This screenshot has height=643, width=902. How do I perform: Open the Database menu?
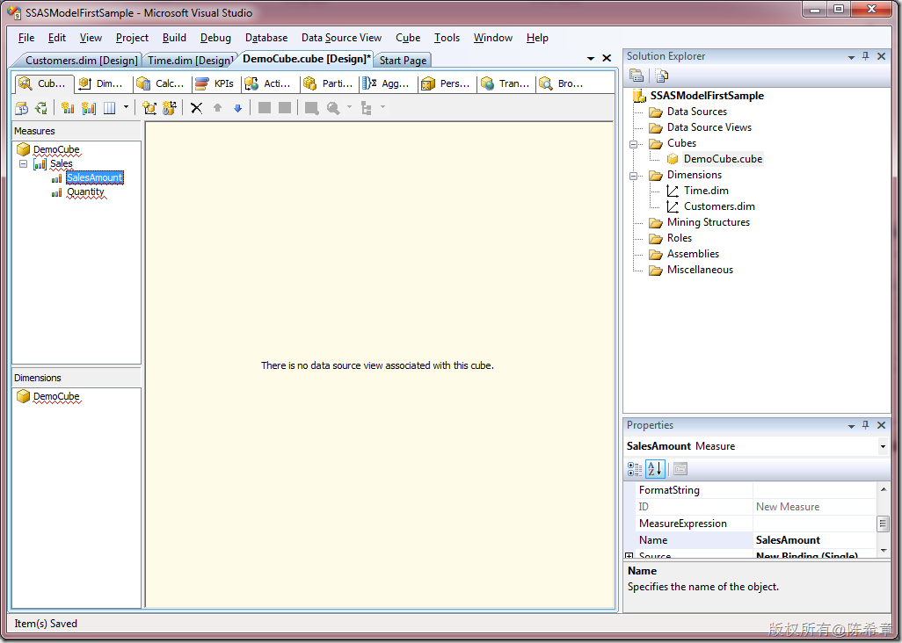[266, 38]
